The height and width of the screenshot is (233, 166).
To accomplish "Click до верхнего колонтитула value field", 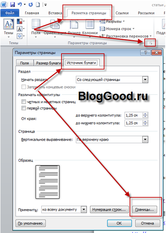I will [134, 115].
